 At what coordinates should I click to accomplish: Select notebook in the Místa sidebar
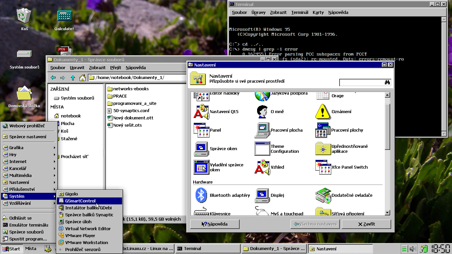tap(68, 116)
